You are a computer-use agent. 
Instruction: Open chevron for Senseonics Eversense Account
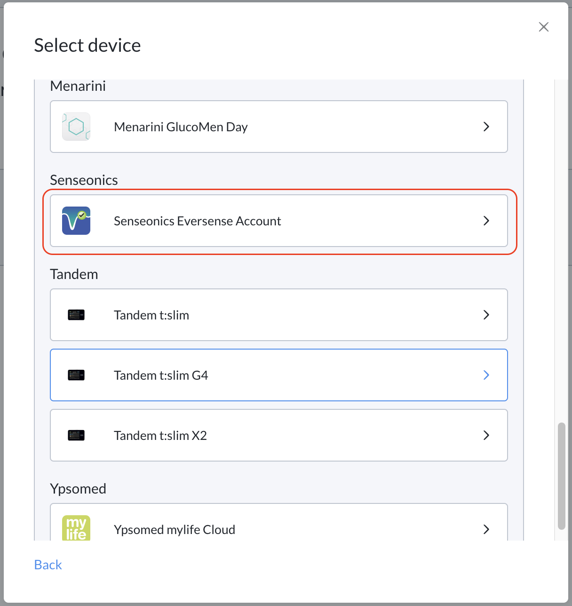coord(486,221)
